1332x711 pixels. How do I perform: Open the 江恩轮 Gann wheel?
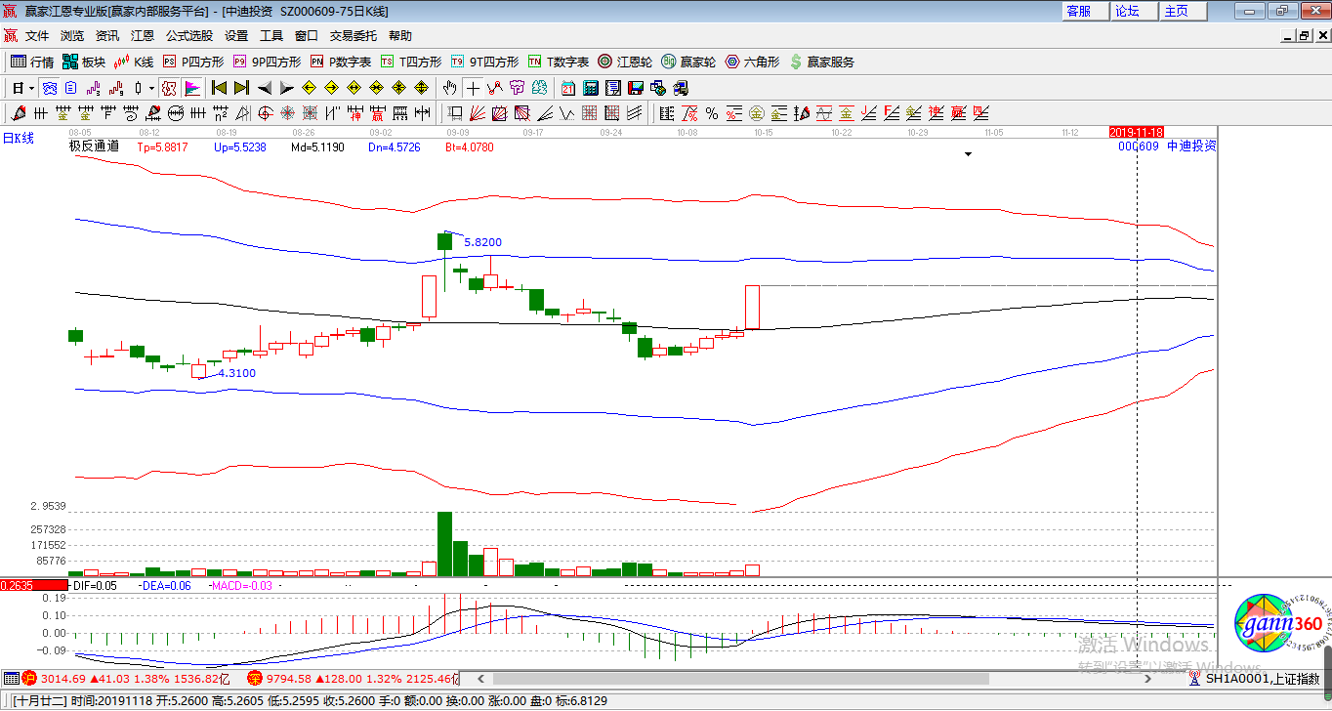(625, 62)
